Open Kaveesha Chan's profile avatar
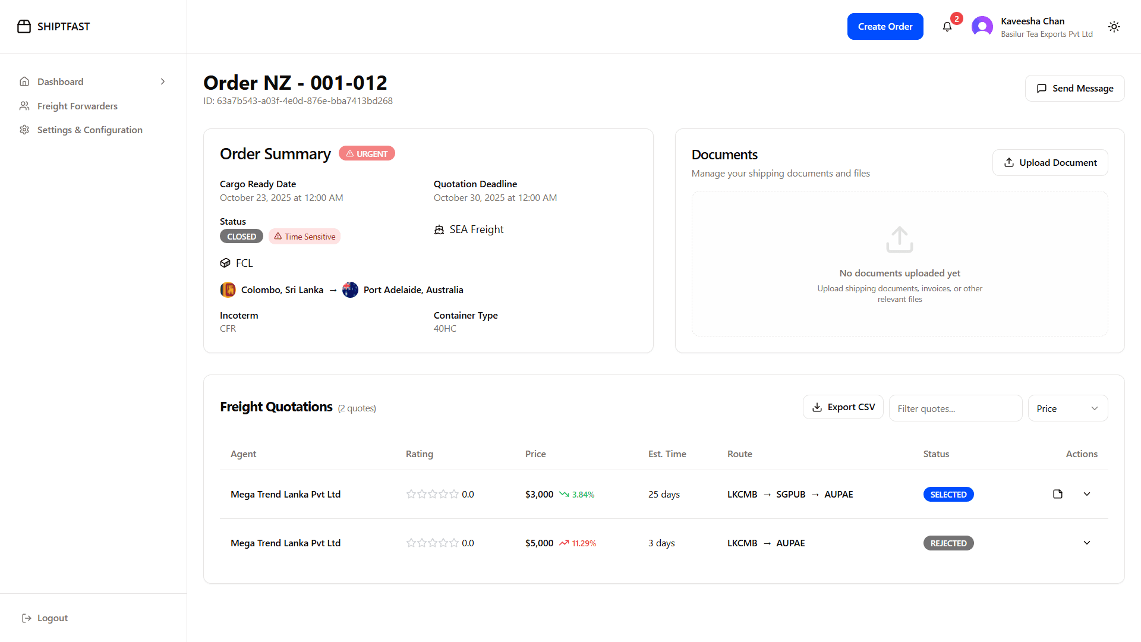1141x642 pixels. (x=982, y=26)
